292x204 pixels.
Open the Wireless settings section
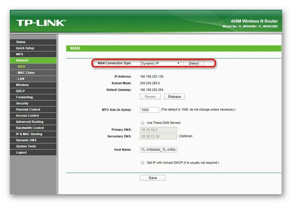pos(33,85)
